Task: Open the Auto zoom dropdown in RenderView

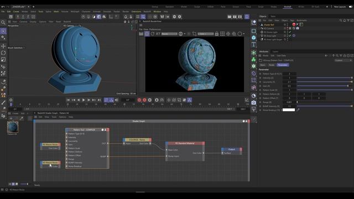Action: point(205,34)
